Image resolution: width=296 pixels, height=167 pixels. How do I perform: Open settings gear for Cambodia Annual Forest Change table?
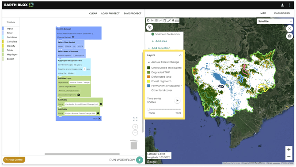pos(101,104)
